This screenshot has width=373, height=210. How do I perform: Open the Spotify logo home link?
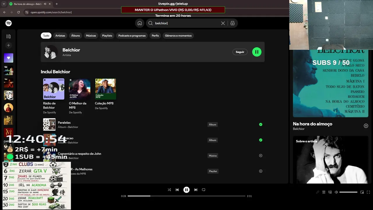click(x=8, y=23)
